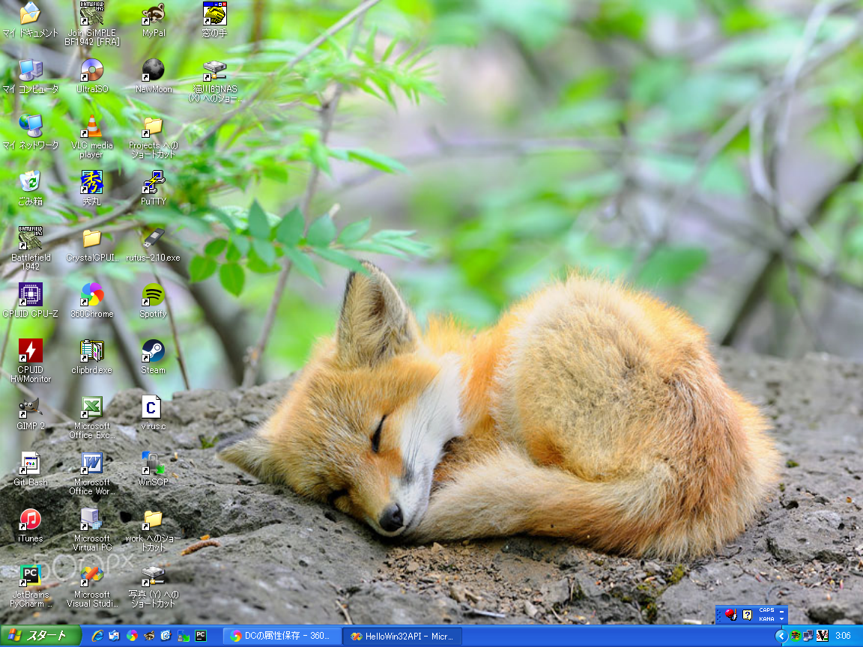Select the Microsoft Virtual PC shortcut
The width and height of the screenshot is (863, 647).
[x=92, y=530]
